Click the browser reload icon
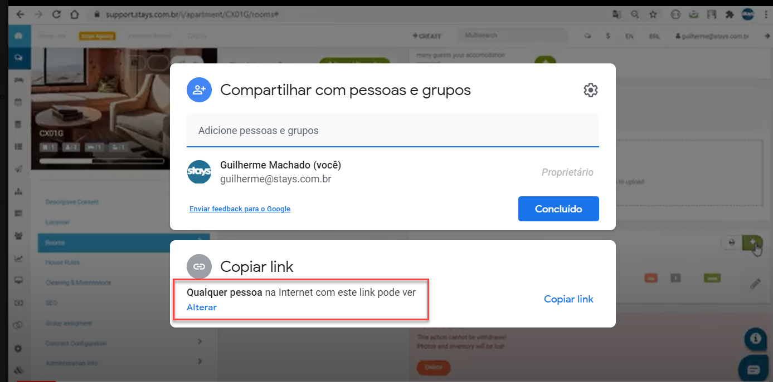The height and width of the screenshot is (382, 773). (56, 14)
